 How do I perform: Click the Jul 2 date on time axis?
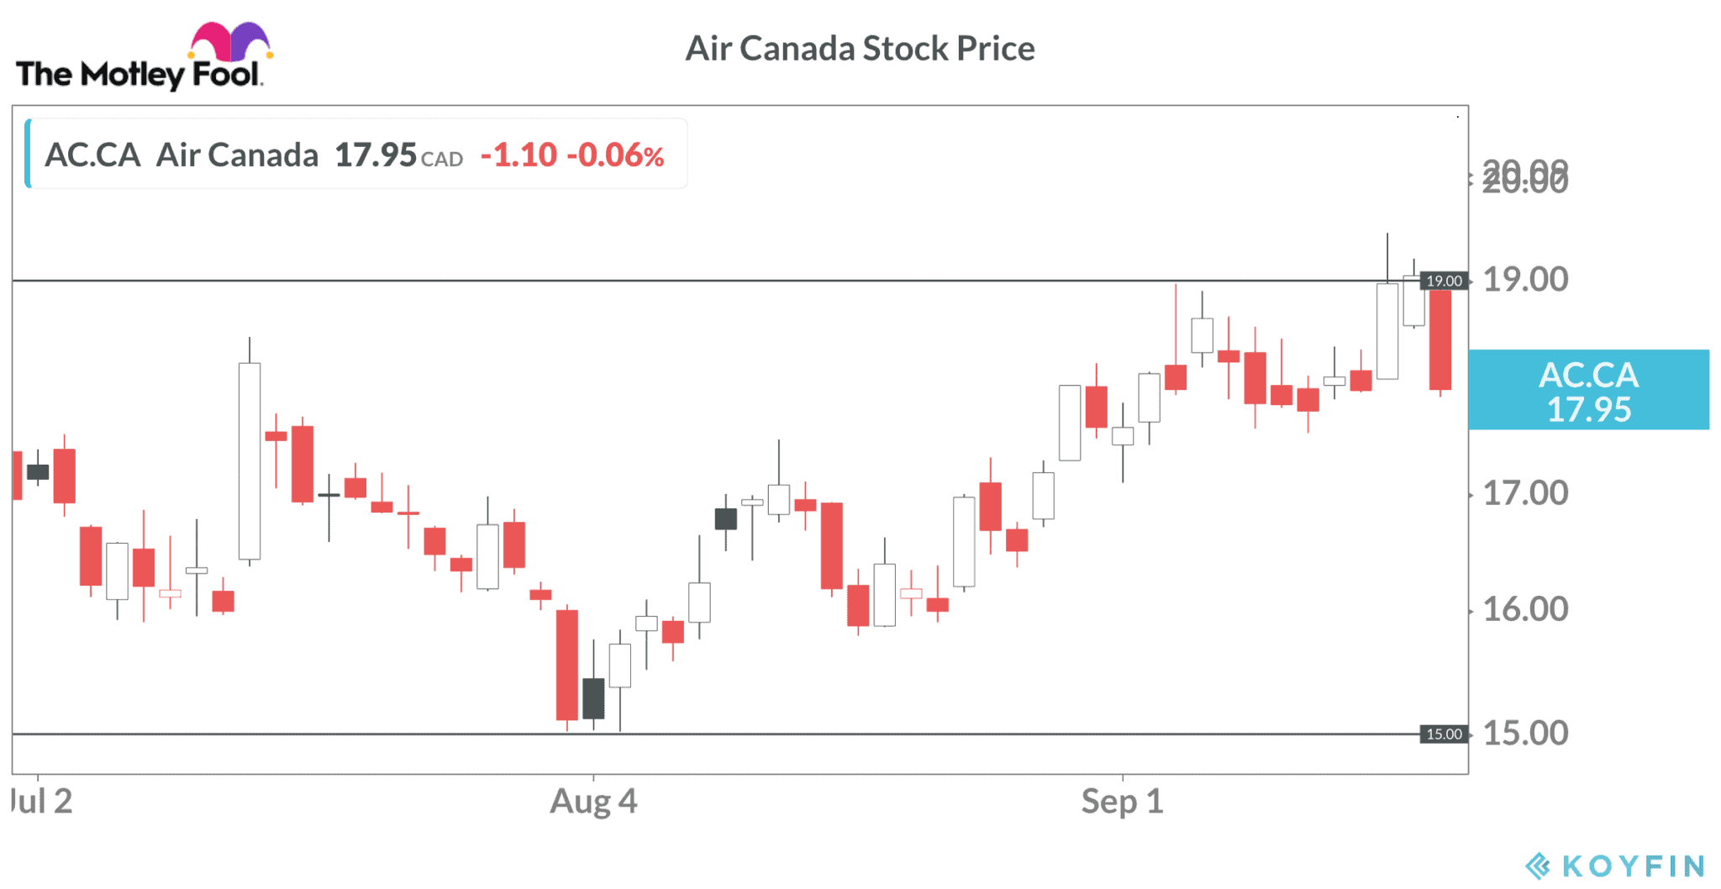42,802
